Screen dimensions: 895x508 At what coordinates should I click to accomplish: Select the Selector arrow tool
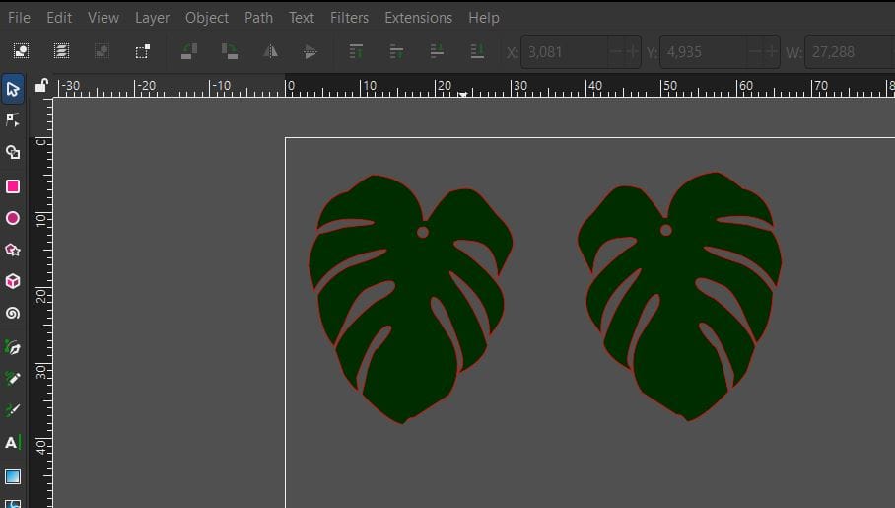coord(13,89)
